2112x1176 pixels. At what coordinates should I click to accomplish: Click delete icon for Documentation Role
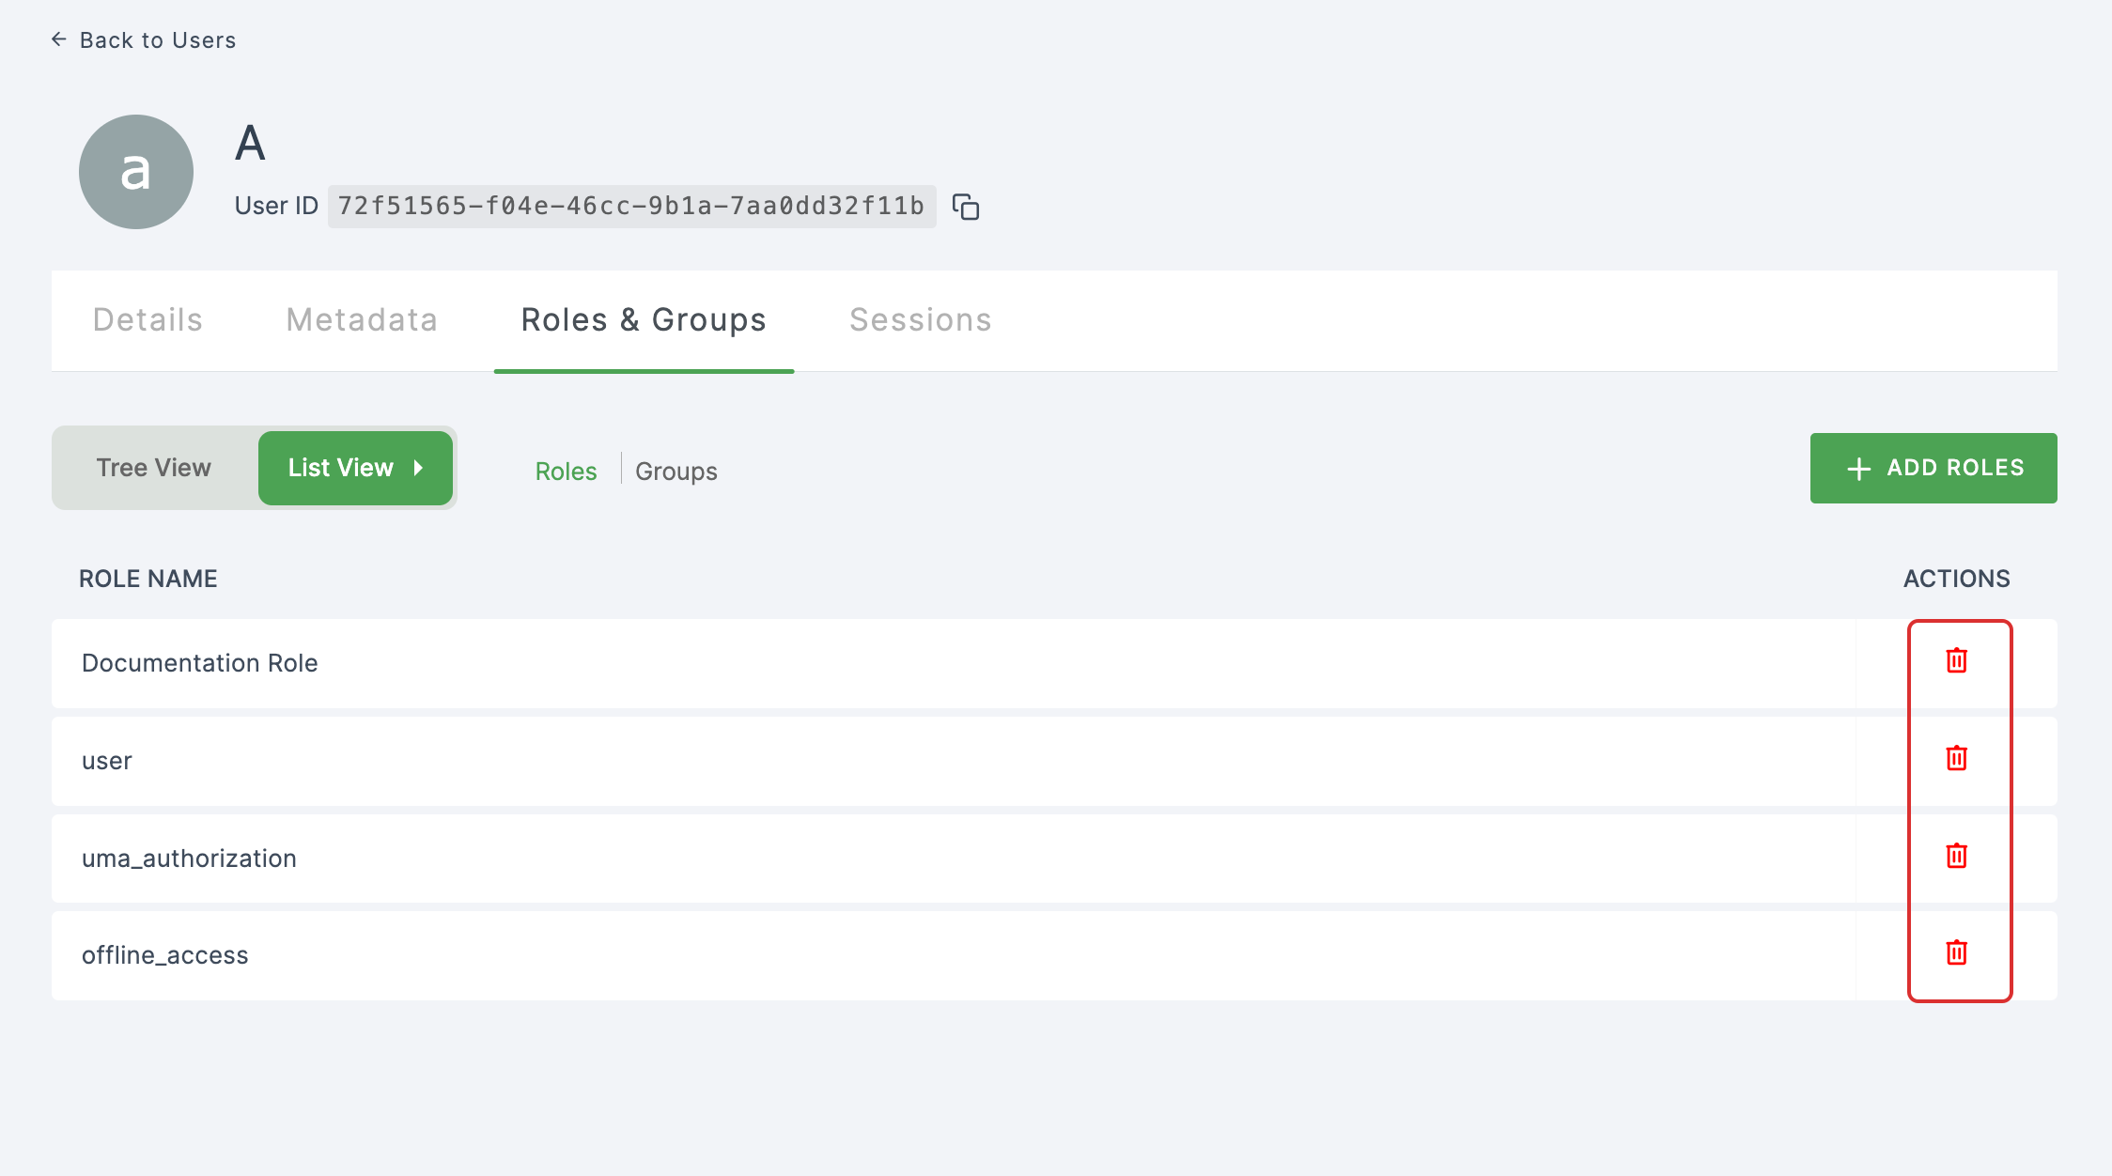click(1955, 660)
